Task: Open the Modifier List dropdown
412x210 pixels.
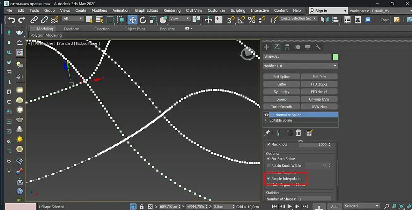Action: 300,66
